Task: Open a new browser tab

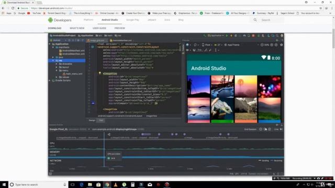Action: click(39, 3)
